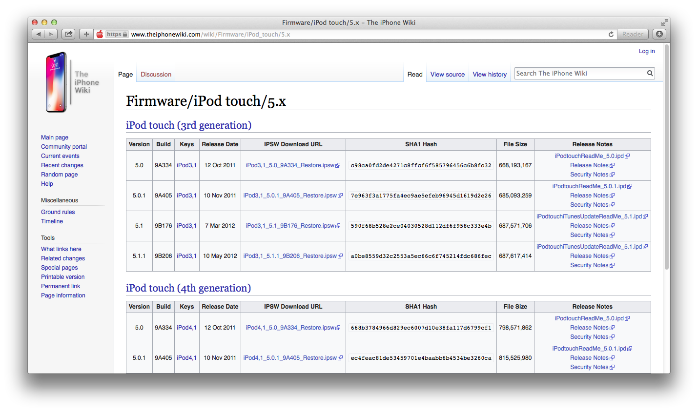Image resolution: width=698 pixels, height=412 pixels.
Task: Switch to the Discussion tab
Action: 156,75
